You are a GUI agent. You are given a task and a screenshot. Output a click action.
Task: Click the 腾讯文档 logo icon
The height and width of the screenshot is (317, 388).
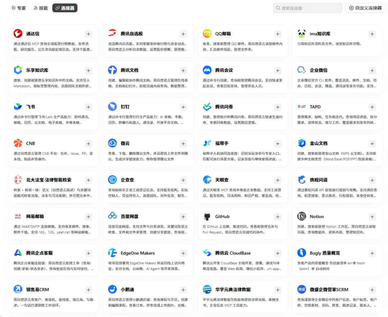(x=112, y=70)
